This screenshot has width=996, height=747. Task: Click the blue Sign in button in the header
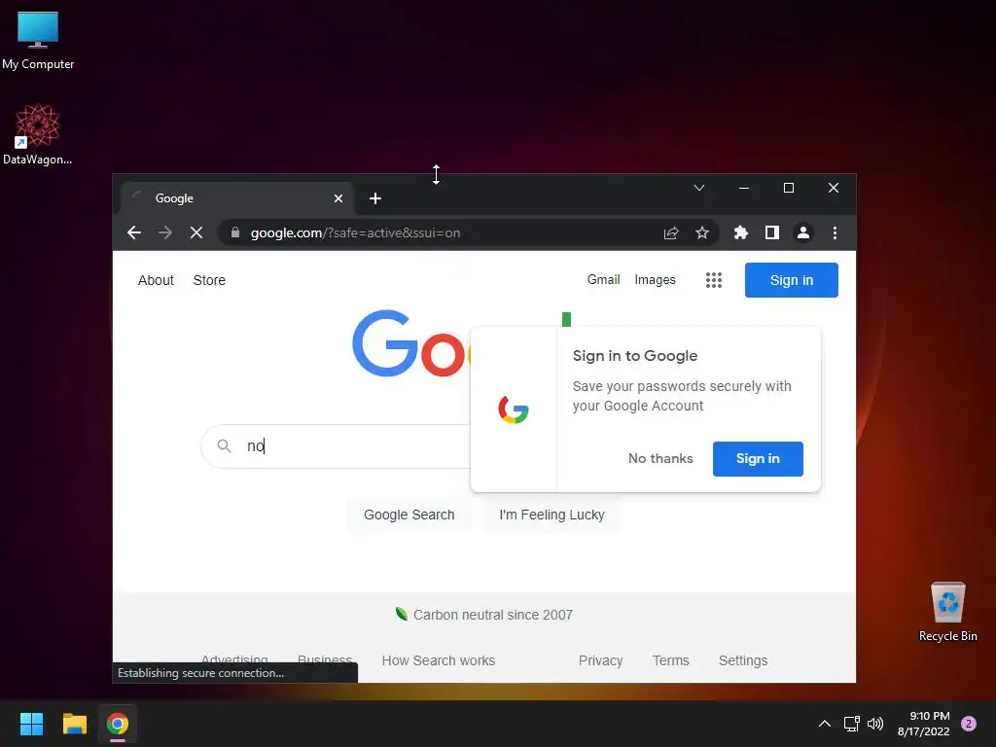tap(792, 280)
